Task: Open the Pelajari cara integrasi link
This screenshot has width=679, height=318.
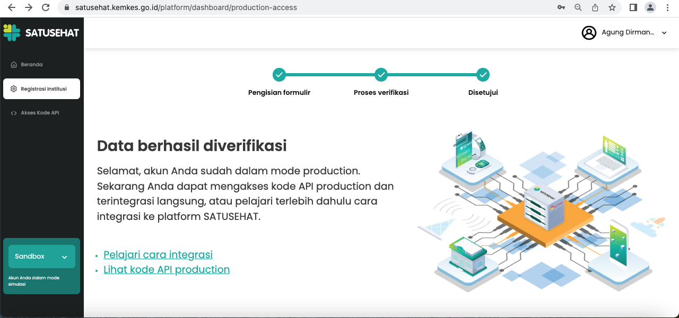Action: (x=158, y=254)
